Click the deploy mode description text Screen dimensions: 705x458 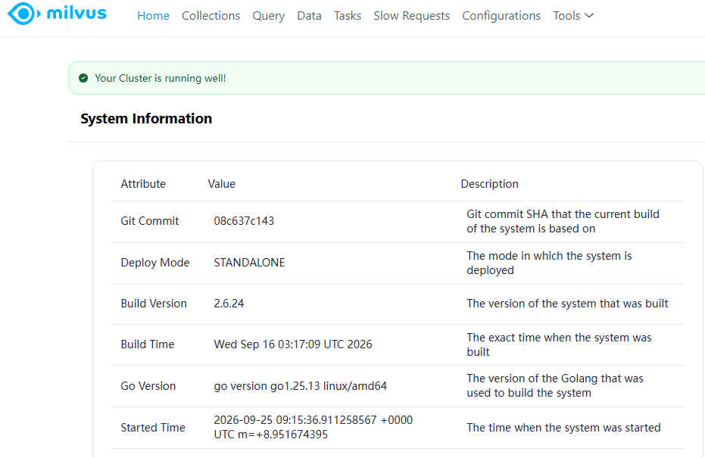tap(549, 263)
